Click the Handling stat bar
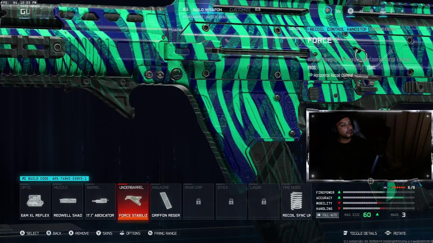Screen dimensions: 433x243 [379, 209]
